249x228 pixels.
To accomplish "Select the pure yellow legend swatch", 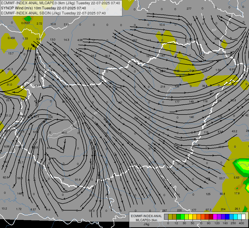I will pyautogui.click(x=191, y=217).
